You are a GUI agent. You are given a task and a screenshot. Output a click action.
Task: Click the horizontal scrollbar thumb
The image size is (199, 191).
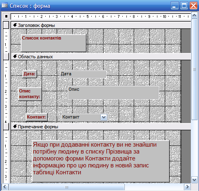66,187
